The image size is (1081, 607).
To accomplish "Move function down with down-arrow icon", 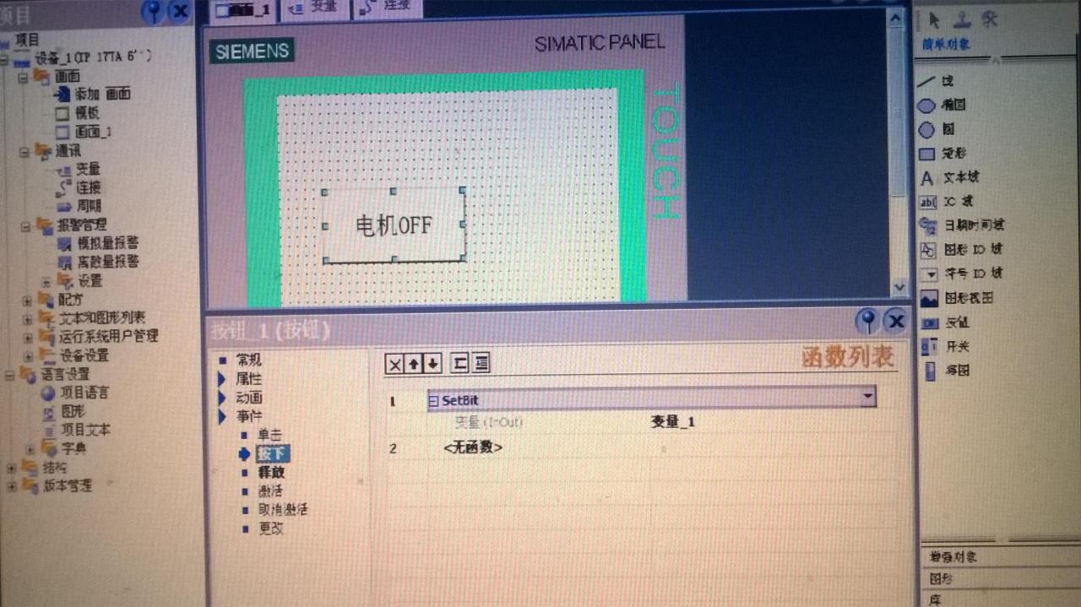I will (432, 364).
